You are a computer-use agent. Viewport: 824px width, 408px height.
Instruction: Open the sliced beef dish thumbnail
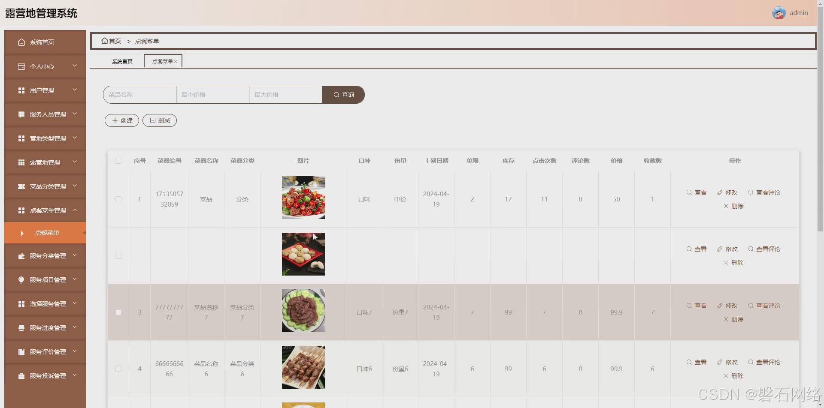(303, 311)
